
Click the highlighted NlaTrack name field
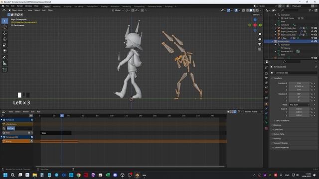pos(19,128)
